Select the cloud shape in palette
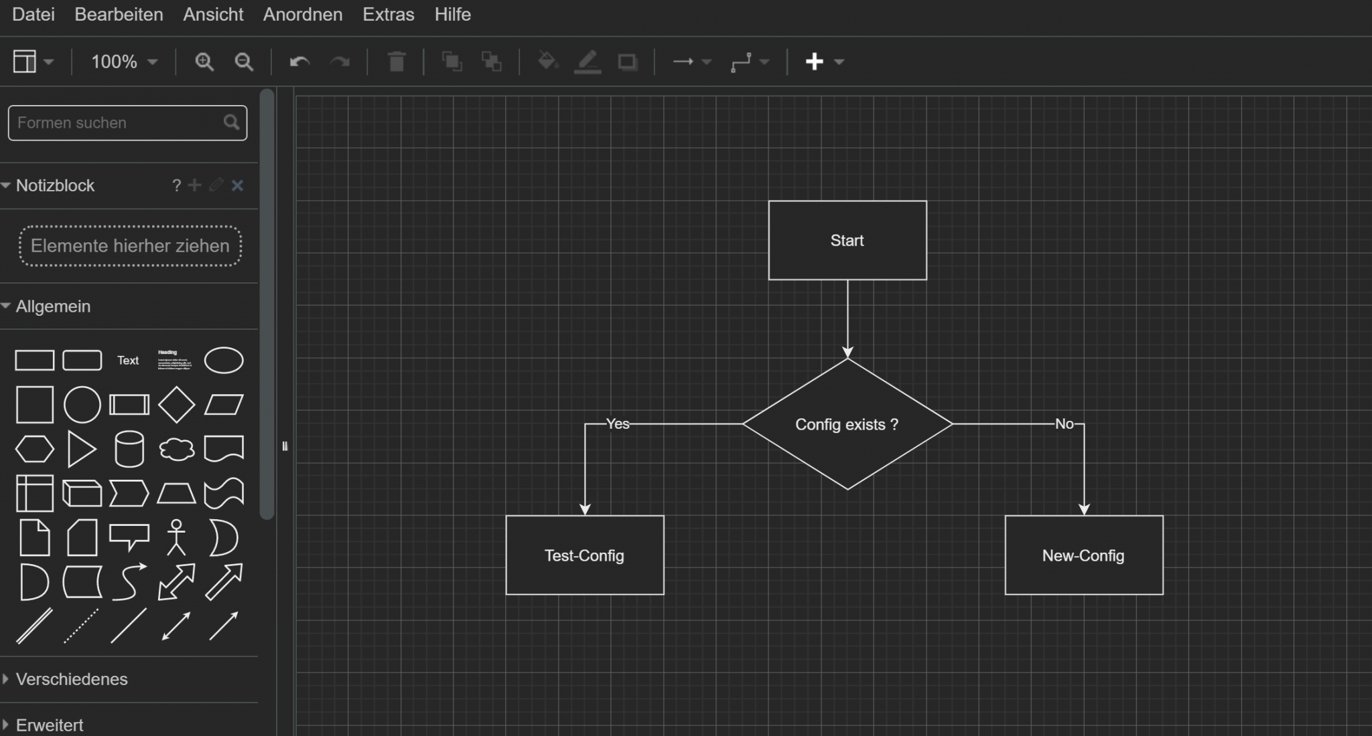 pos(176,449)
